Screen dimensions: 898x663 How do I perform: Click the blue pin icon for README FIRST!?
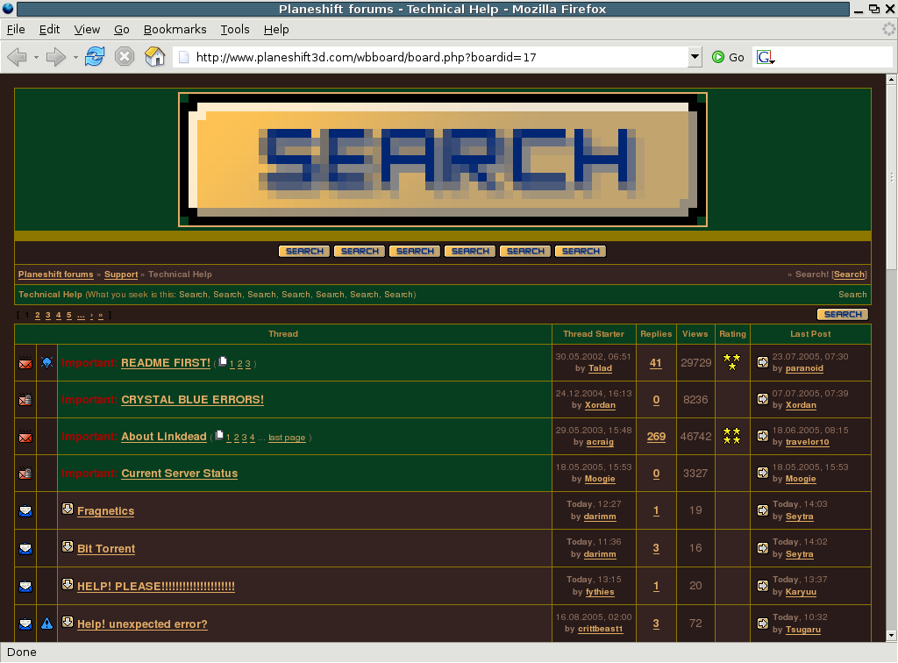pos(47,362)
